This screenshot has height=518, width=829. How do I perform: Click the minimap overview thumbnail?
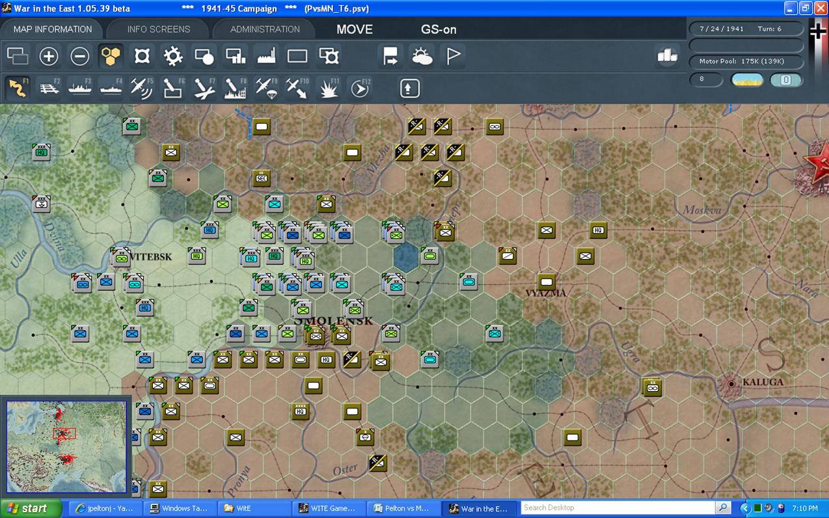66,446
